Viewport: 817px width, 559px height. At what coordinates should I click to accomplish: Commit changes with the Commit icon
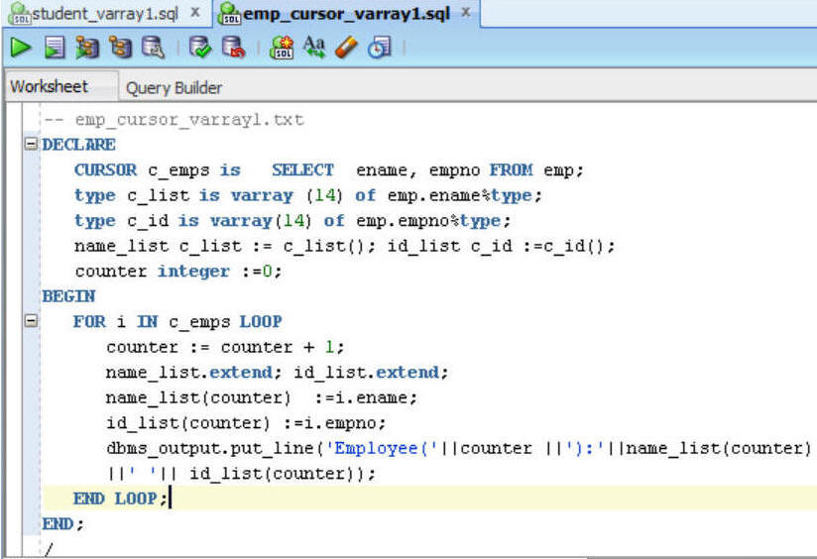[x=200, y=48]
